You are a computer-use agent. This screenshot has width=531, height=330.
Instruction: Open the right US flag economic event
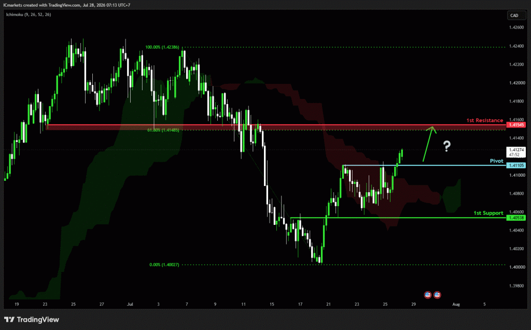coord(437,295)
